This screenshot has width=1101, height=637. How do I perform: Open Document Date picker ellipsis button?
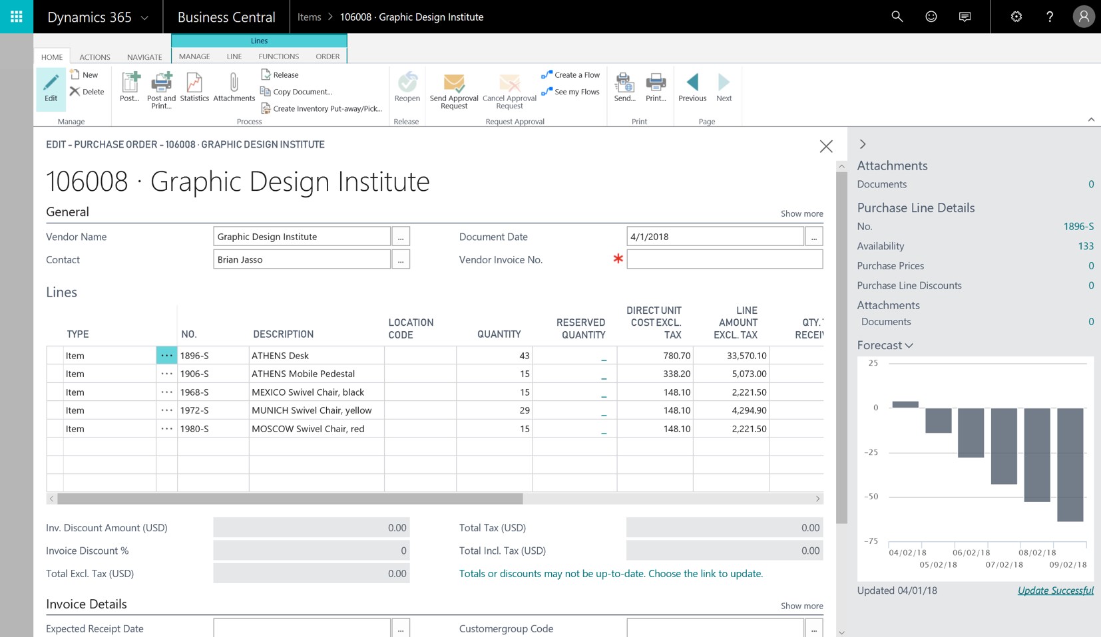point(814,236)
